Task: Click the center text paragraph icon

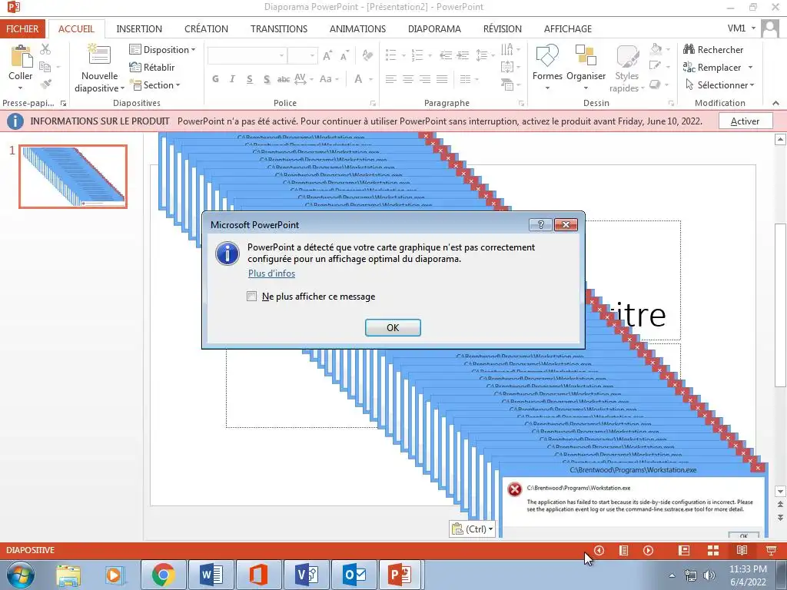Action: coord(408,79)
